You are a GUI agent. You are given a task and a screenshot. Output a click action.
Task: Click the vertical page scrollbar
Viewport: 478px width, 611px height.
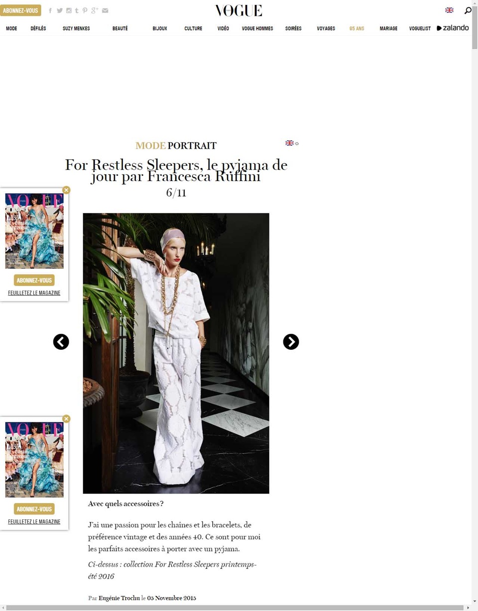coord(475,303)
